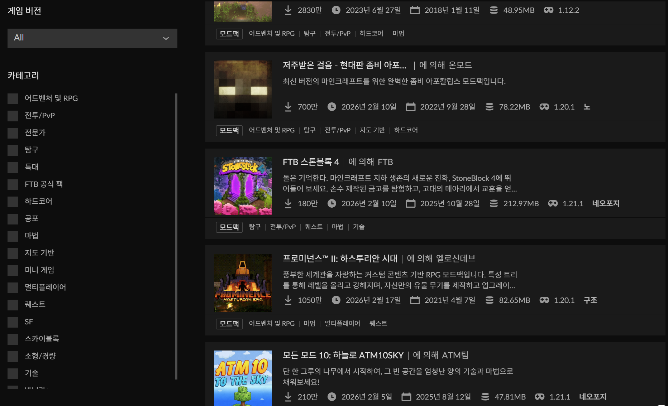This screenshot has height=406, width=668.
Task: Open the modpack thumbnail above 저주받은 걸음
Action: 243,11
